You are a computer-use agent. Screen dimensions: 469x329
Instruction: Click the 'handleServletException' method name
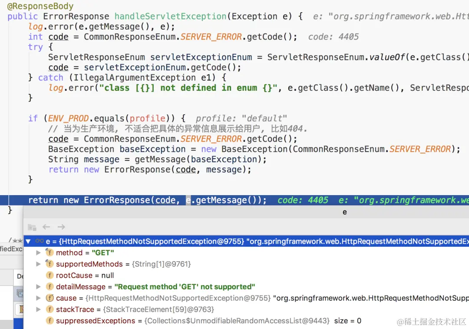click(171, 16)
